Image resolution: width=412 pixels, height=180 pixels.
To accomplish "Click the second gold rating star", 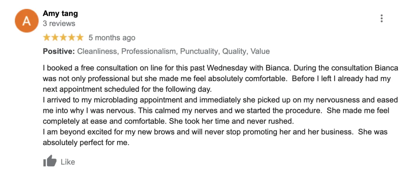I will point(55,37).
